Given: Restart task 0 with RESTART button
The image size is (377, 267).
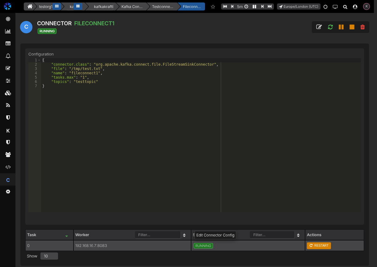Looking at the screenshot, I should pos(319,246).
